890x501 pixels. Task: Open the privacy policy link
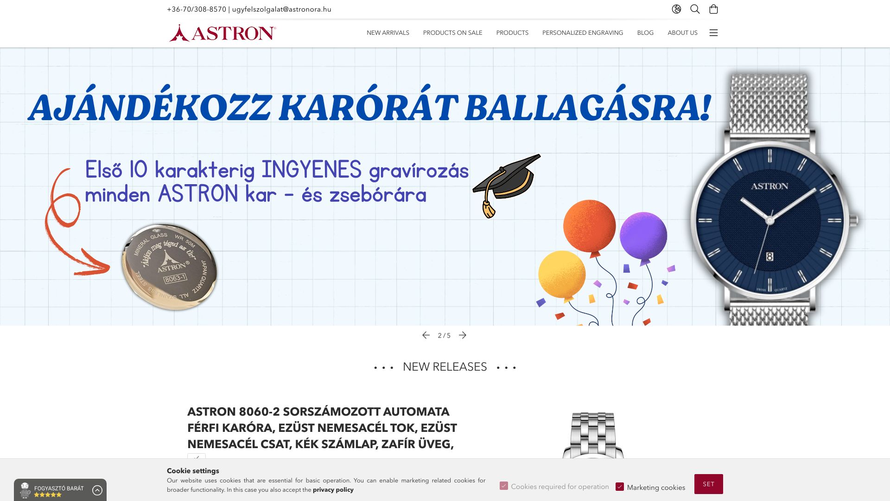(333, 489)
